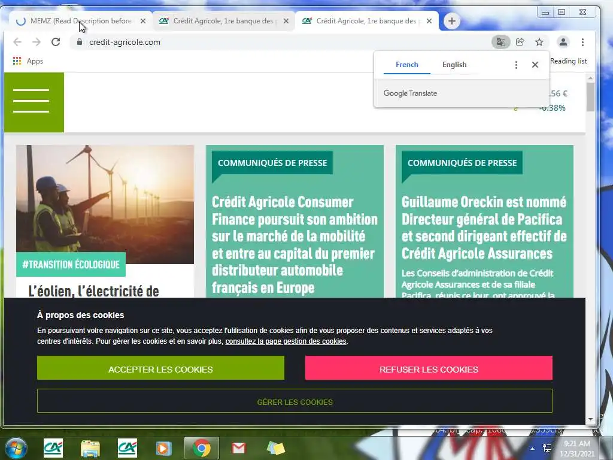The width and height of the screenshot is (613, 460).
Task: Click the third Crédit Agricole tab
Action: (x=366, y=21)
